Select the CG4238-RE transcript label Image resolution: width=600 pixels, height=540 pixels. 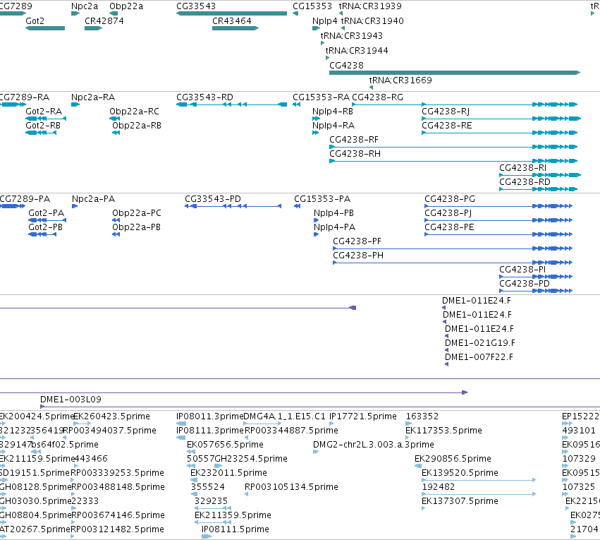coord(446,126)
